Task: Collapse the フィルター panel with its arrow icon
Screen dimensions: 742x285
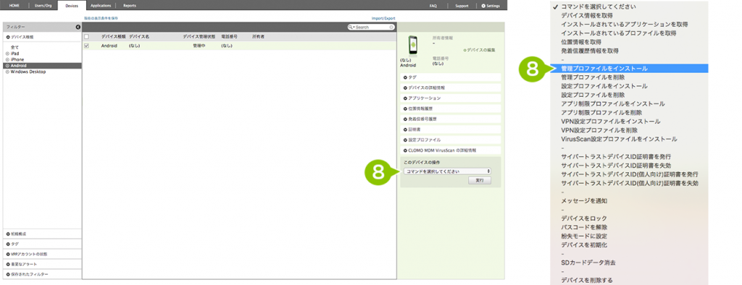Action: [78, 27]
